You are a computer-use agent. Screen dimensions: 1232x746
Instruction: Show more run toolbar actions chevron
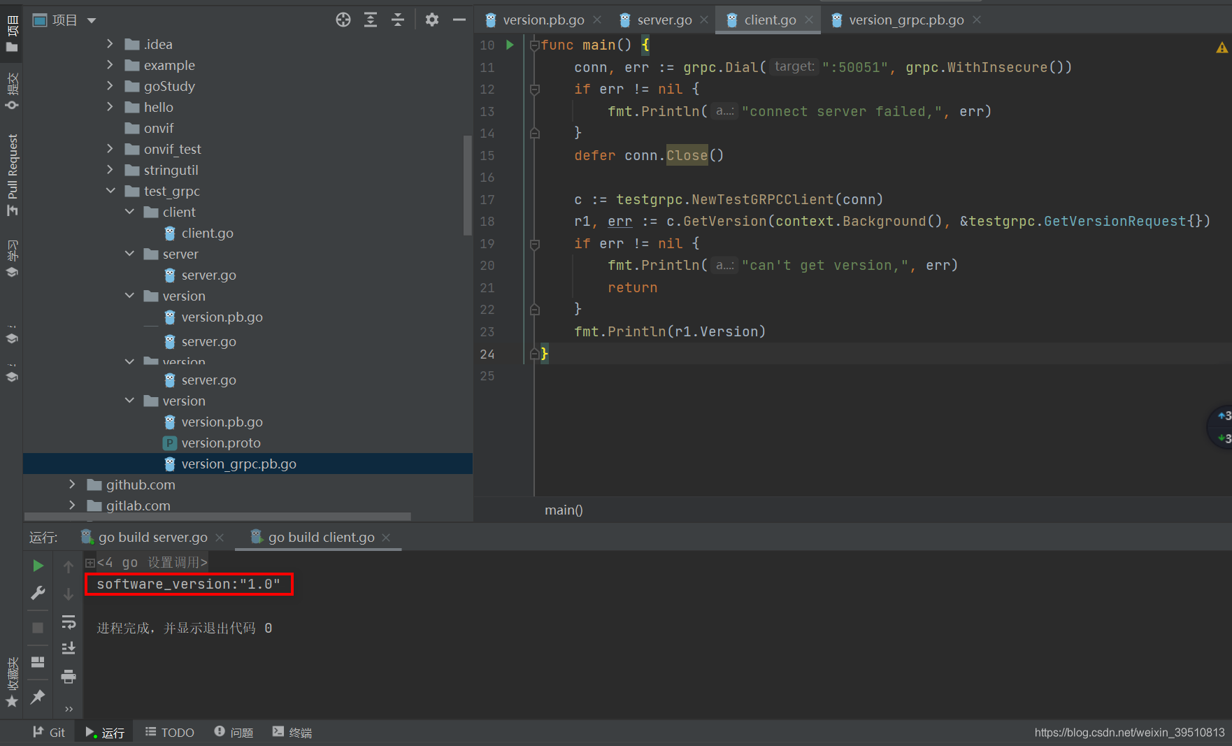tap(69, 708)
